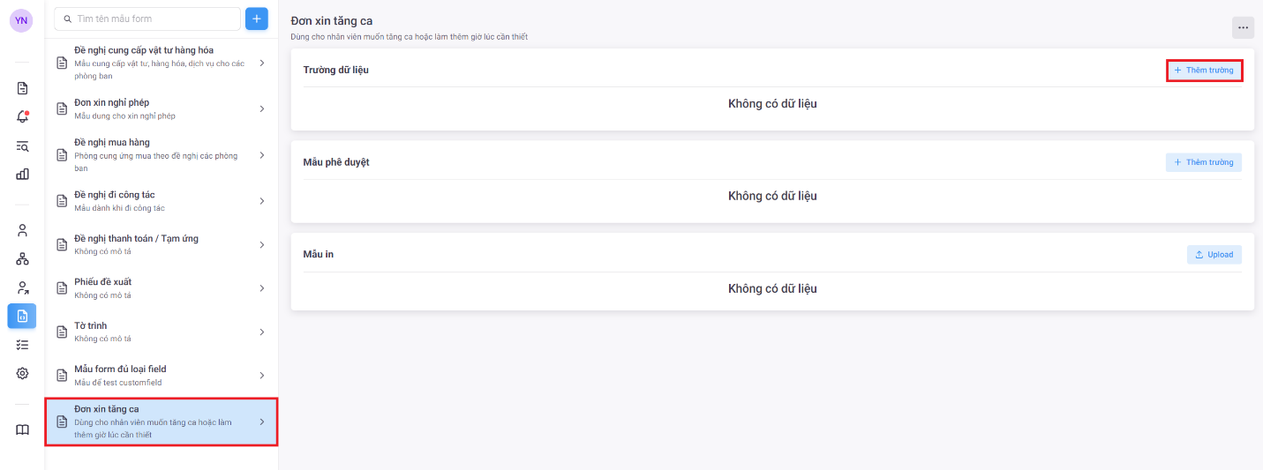1263x470 pixels.
Task: Select the Đề nghị đi công tác form
Action: [159, 200]
